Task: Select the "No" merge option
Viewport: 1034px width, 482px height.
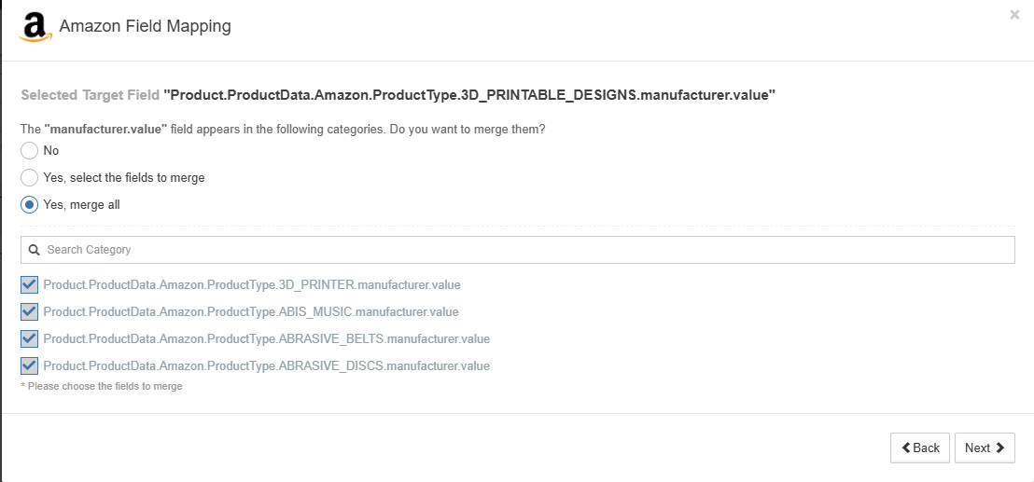Action: (29, 151)
